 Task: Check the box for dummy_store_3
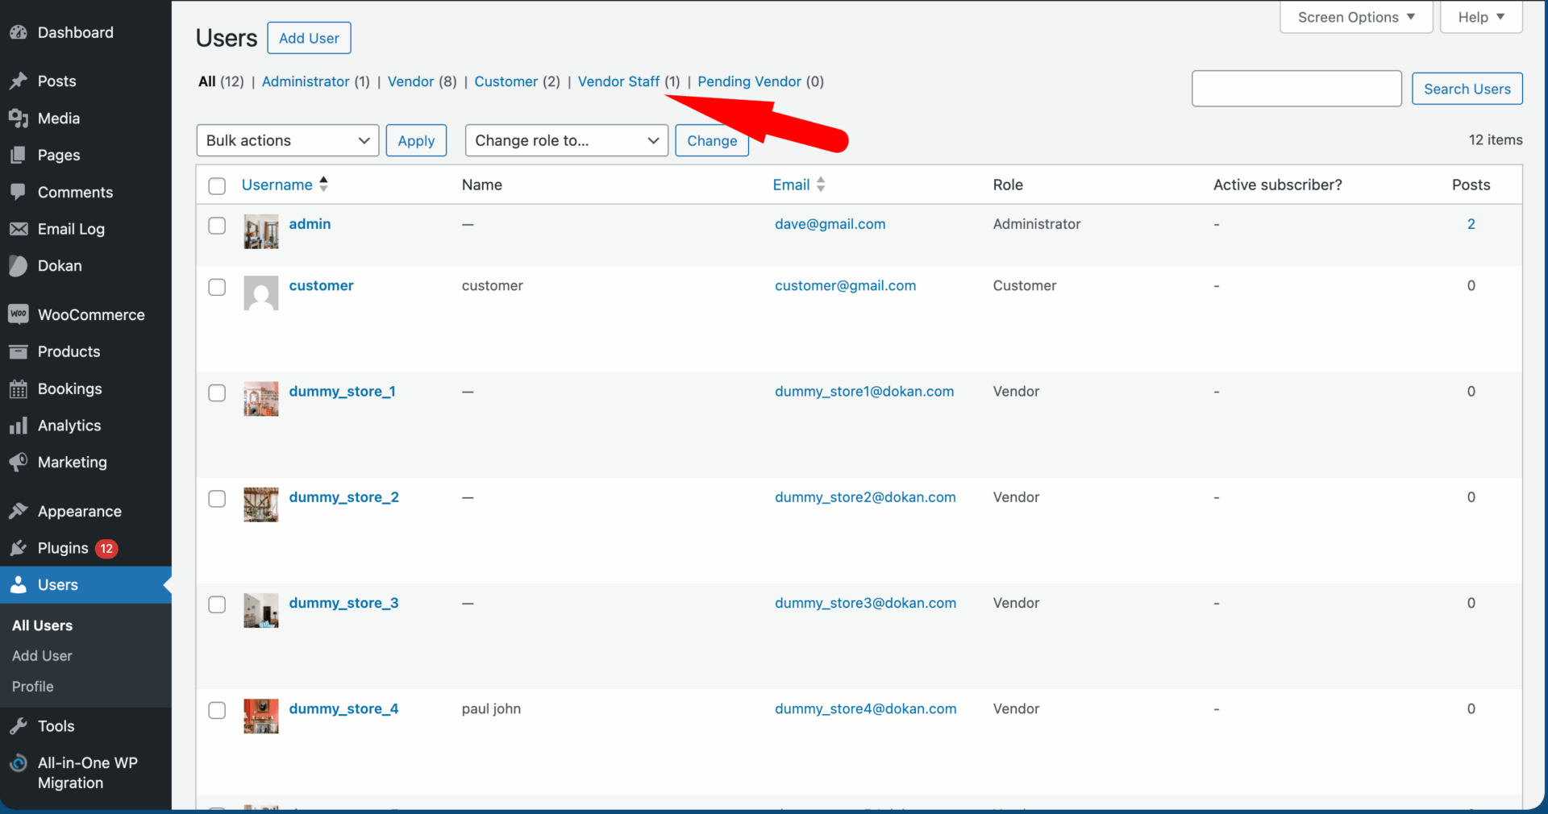pos(217,605)
